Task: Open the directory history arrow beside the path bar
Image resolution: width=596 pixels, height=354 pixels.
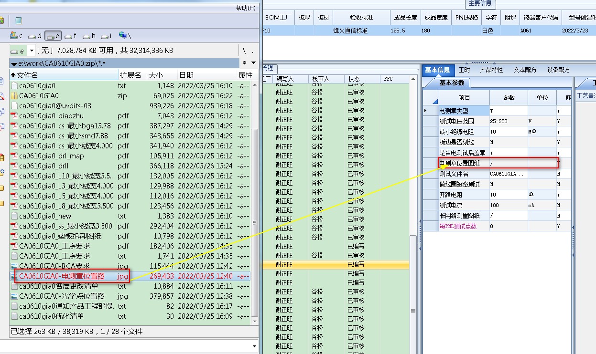Action: point(253,63)
